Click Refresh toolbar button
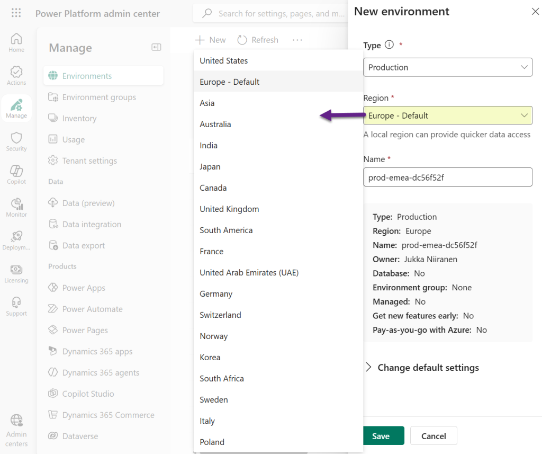 pyautogui.click(x=258, y=40)
